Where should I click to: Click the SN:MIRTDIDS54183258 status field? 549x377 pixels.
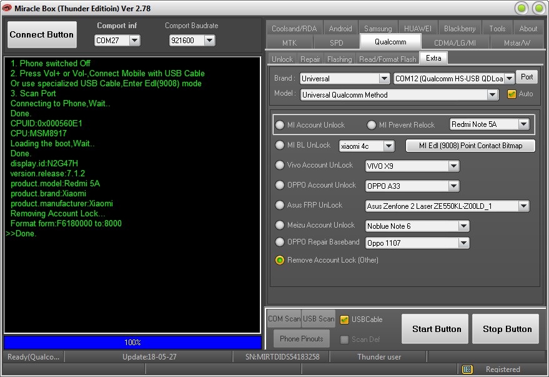pos(282,357)
